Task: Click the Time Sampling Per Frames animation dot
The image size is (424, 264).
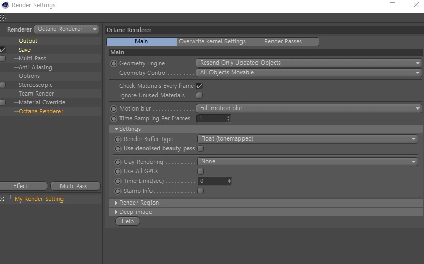Action: click(x=114, y=119)
